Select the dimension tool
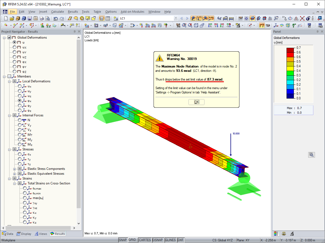The width and height of the screenshot is (325, 243). coord(63,25)
